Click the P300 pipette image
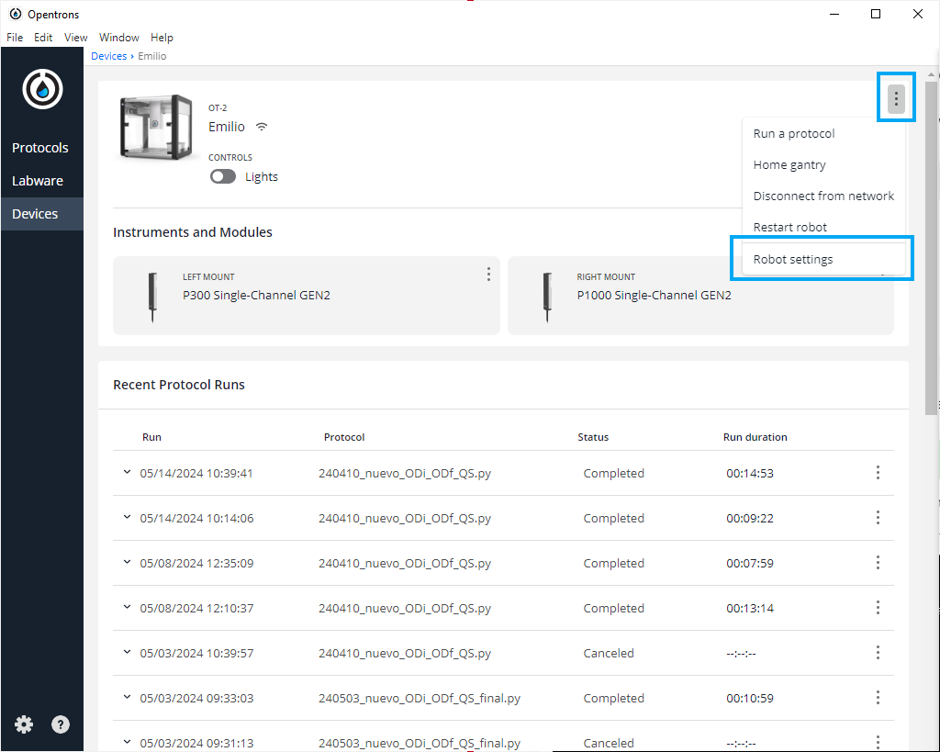 coord(153,297)
